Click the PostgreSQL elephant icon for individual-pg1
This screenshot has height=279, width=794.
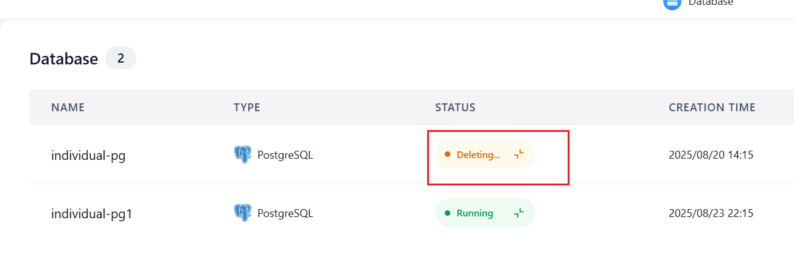(243, 213)
